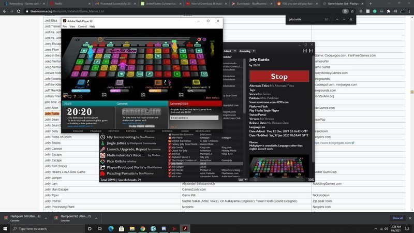Viewport: 414px width, 233px height.
Task: Open the Puzzling Pursuits playlist
Action: coord(131,173)
